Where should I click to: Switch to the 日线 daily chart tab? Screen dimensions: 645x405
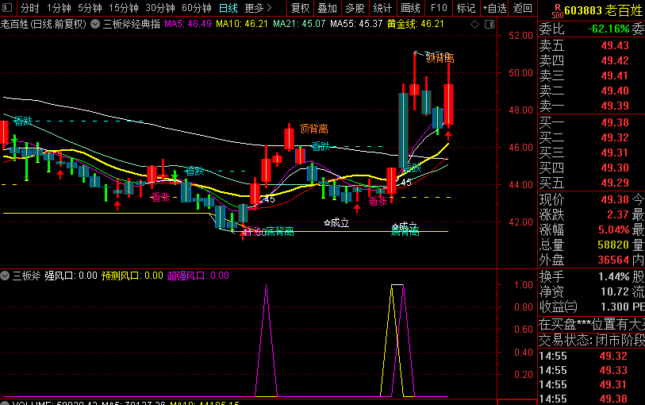coord(228,8)
